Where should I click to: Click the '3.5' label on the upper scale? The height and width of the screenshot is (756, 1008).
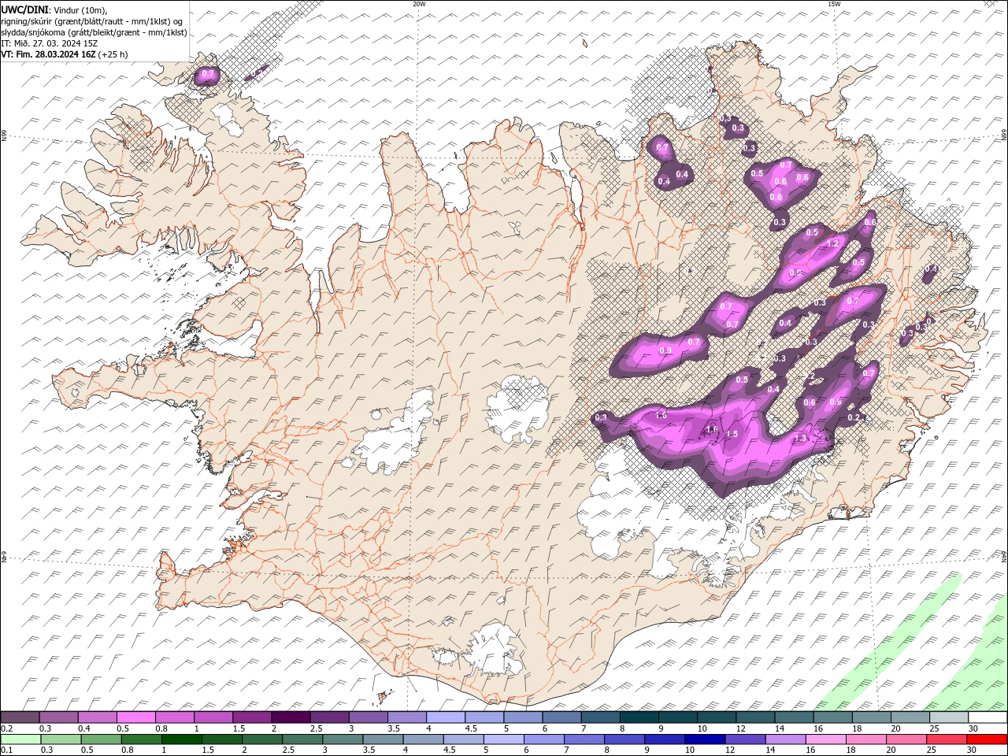point(394,728)
